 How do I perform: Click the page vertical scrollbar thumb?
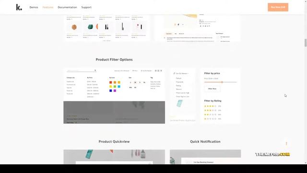click(306, 43)
